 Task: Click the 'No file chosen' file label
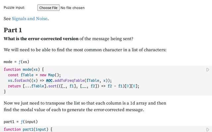tap(73, 8)
